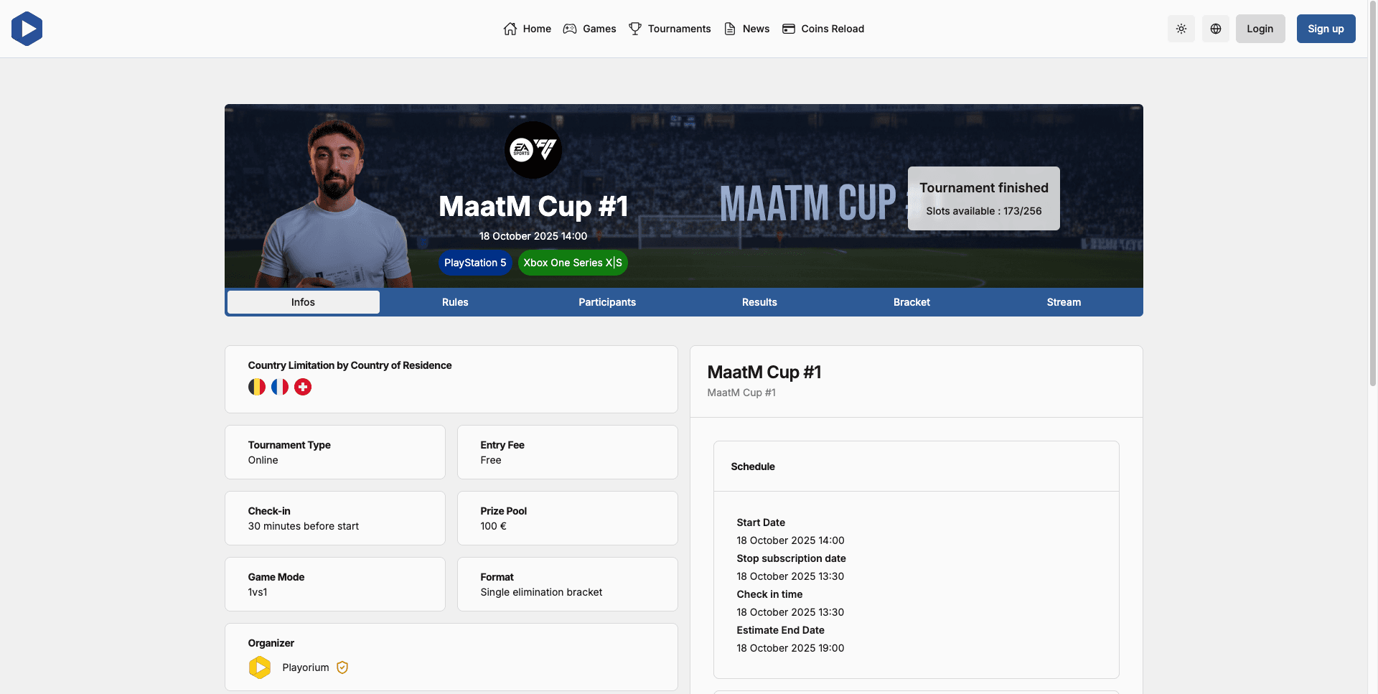Switch to the Stream tab
Image resolution: width=1378 pixels, height=694 pixels.
(x=1064, y=302)
